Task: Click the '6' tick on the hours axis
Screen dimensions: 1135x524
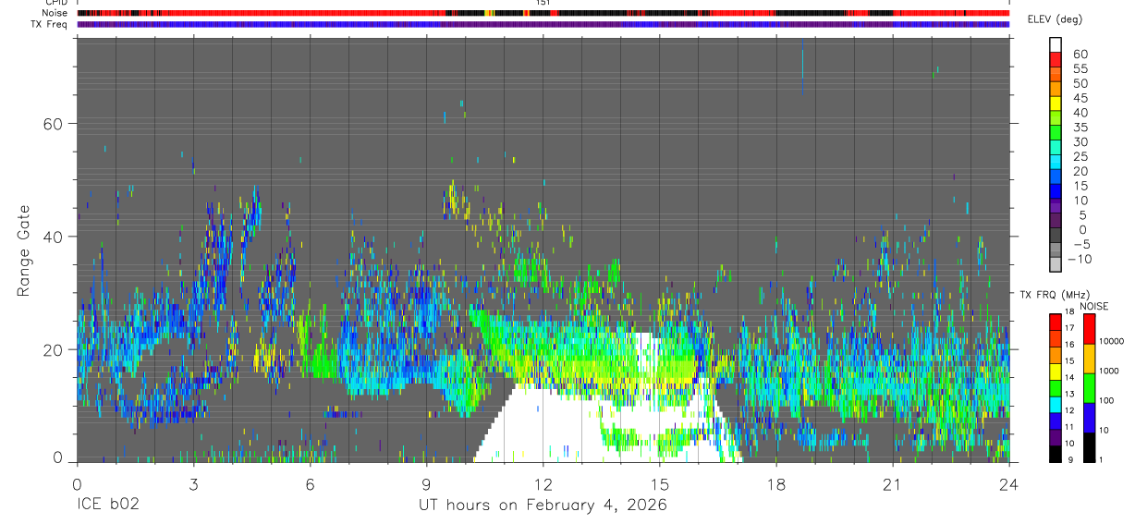Action: 310,483
